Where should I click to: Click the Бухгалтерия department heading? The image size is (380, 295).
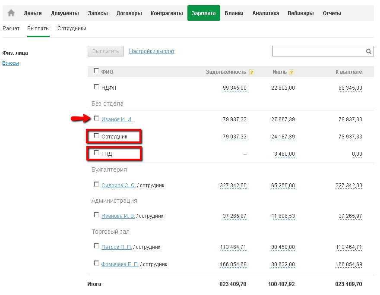[x=109, y=169]
